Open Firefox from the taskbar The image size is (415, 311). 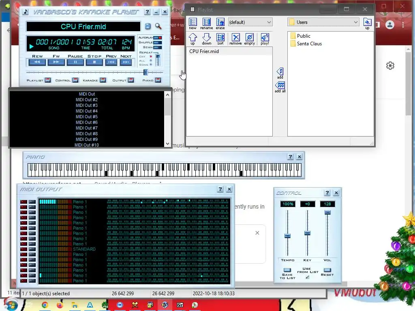[60, 305]
